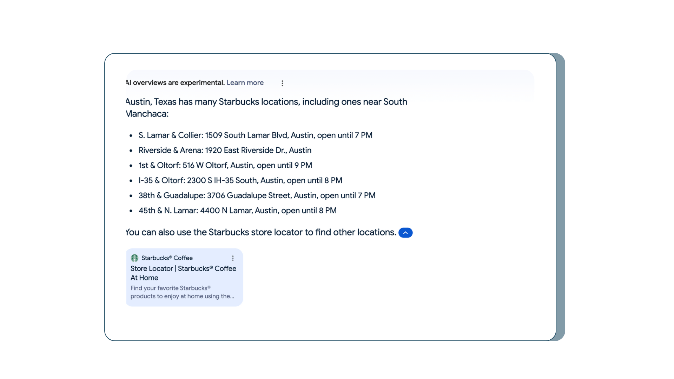Select the I-35 & Oltorf list item
Screen dimensions: 674x379
point(161,181)
